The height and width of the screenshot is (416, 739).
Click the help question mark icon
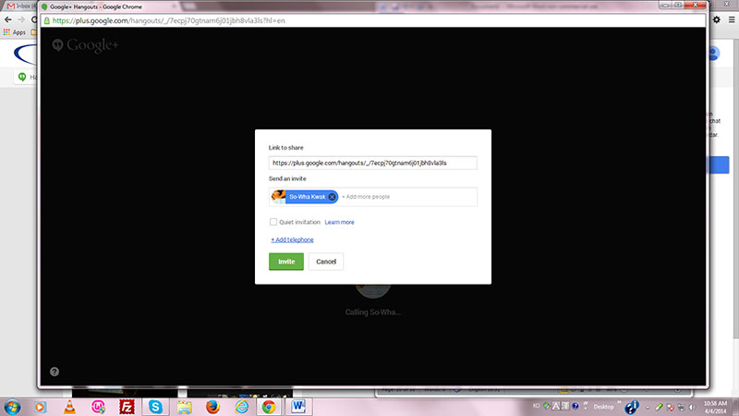55,371
